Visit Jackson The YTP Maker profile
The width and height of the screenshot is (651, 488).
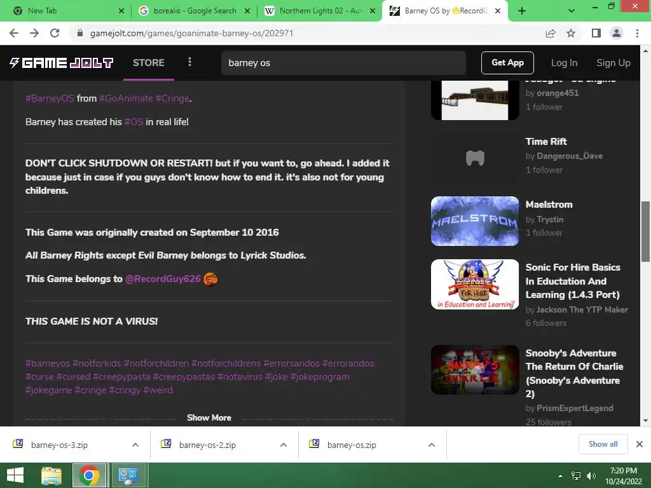coord(582,309)
